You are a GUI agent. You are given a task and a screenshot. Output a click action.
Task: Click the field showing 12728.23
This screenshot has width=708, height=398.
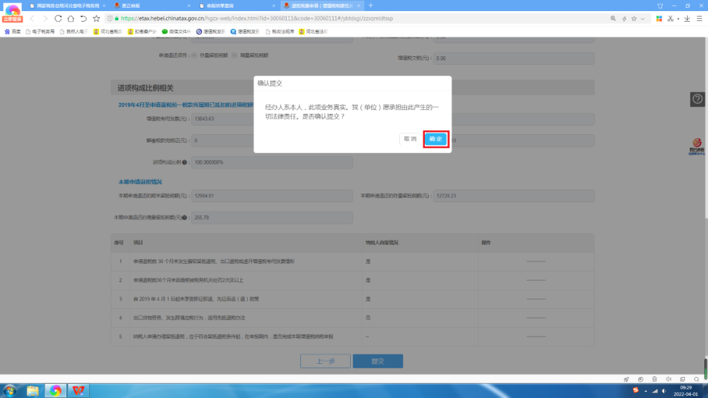(514, 196)
